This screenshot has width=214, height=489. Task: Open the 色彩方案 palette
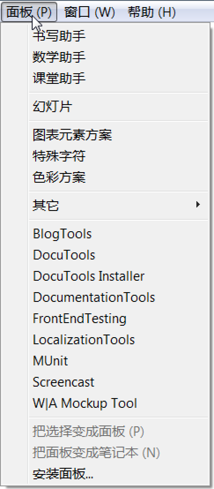pos(118,177)
